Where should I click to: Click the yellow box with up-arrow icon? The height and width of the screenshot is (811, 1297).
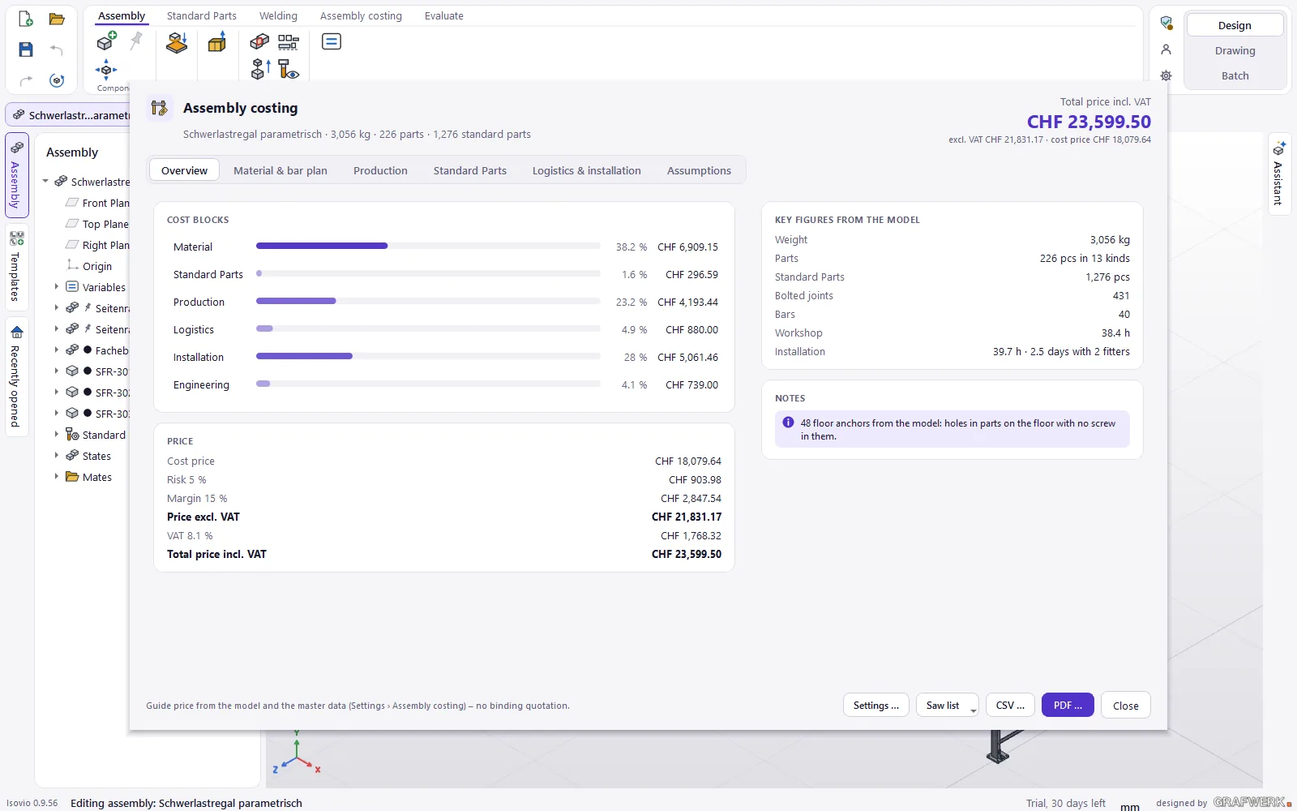(217, 42)
